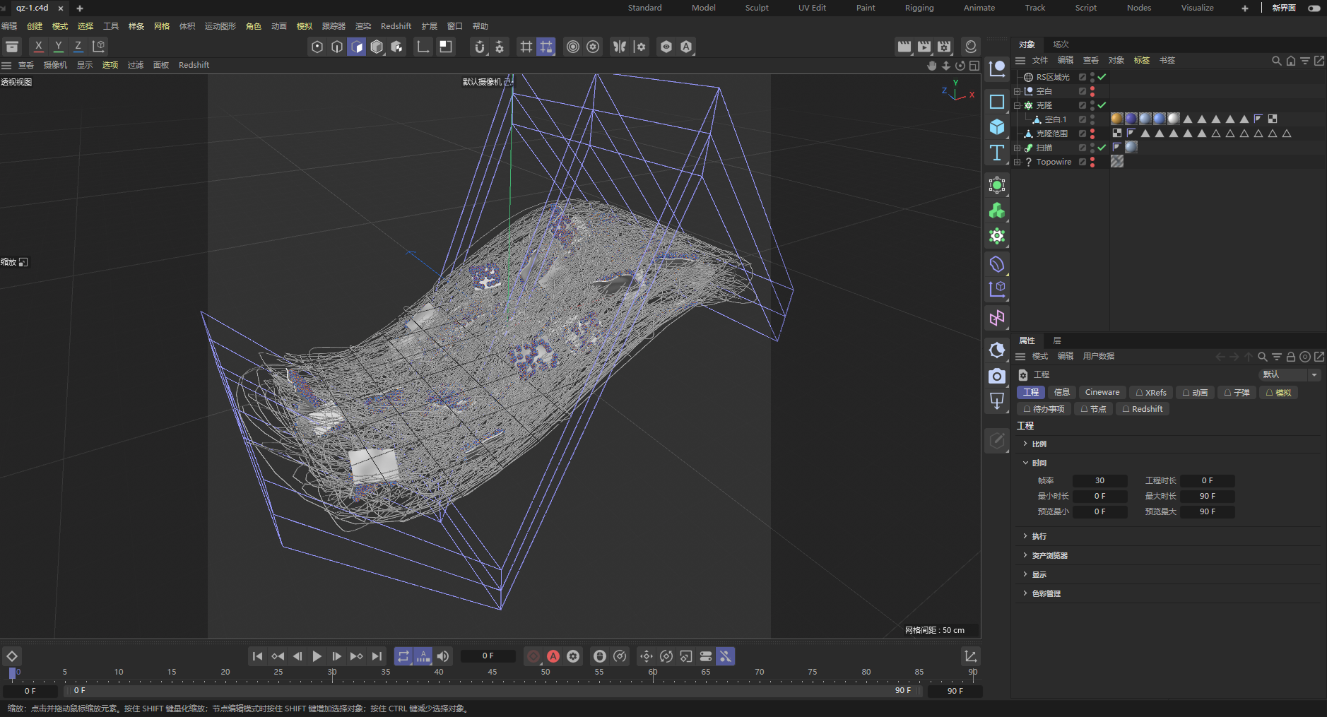
Task: Toggle enable checkmark for 扫描 object
Action: tap(1102, 148)
